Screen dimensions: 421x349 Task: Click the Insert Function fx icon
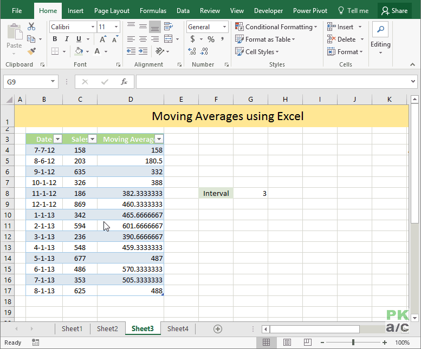point(124,82)
